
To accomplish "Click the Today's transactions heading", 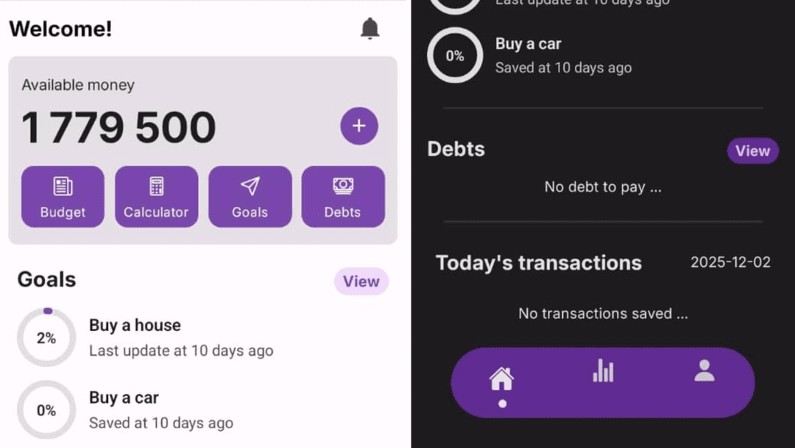I will coord(538,263).
